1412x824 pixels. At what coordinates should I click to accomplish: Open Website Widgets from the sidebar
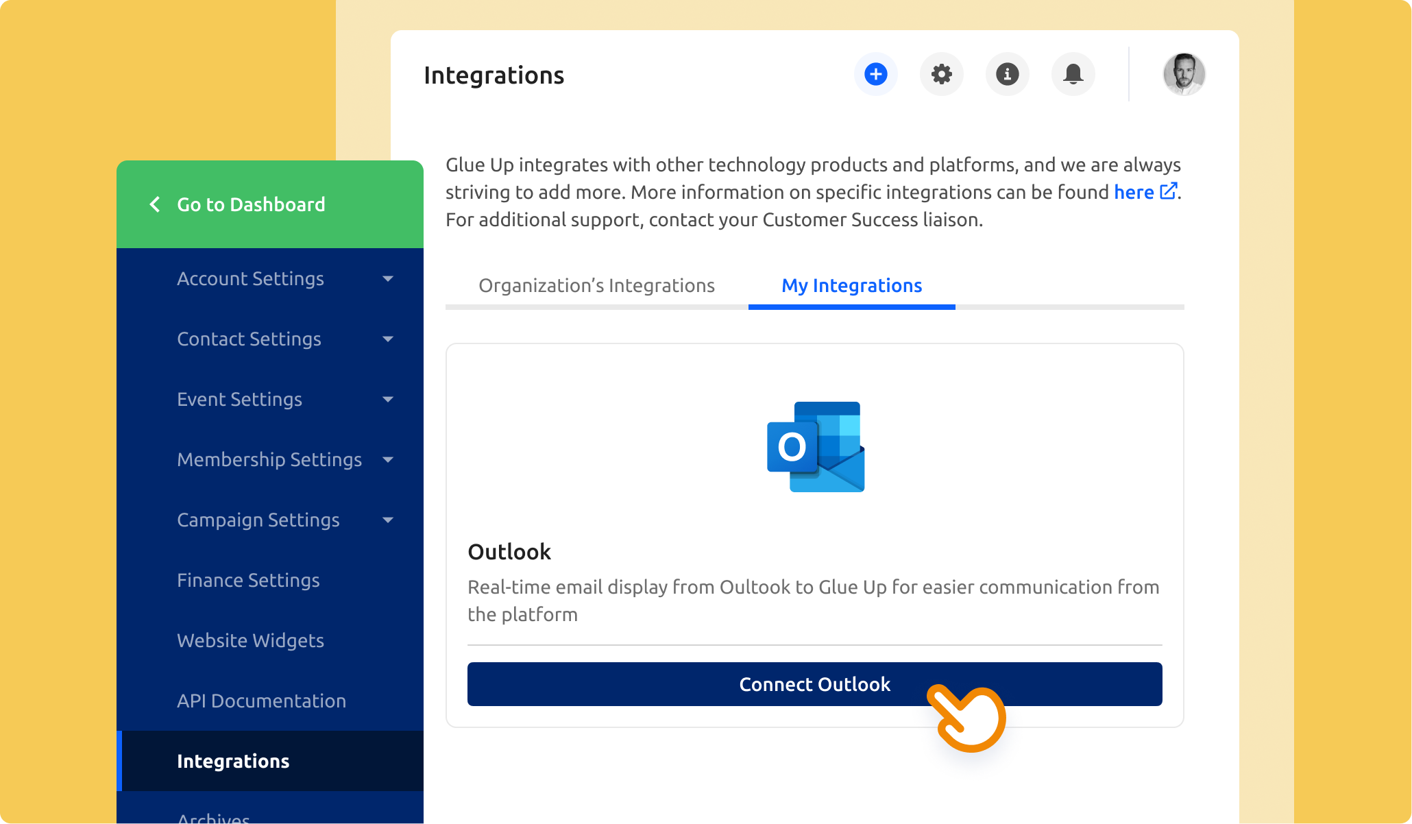pyautogui.click(x=250, y=640)
